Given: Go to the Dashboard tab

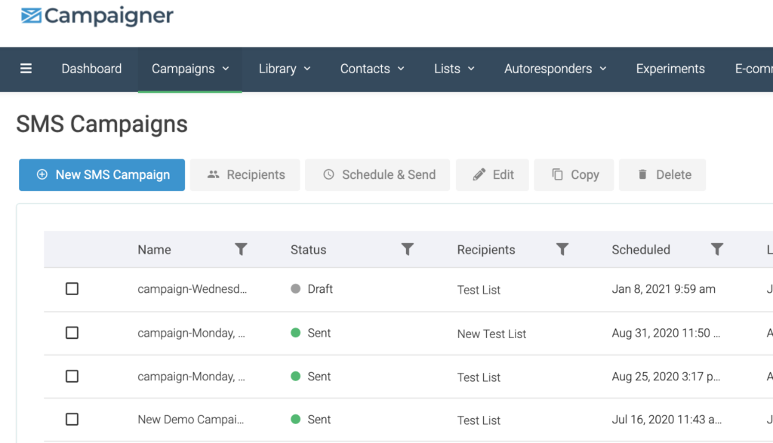Looking at the screenshot, I should (x=91, y=69).
